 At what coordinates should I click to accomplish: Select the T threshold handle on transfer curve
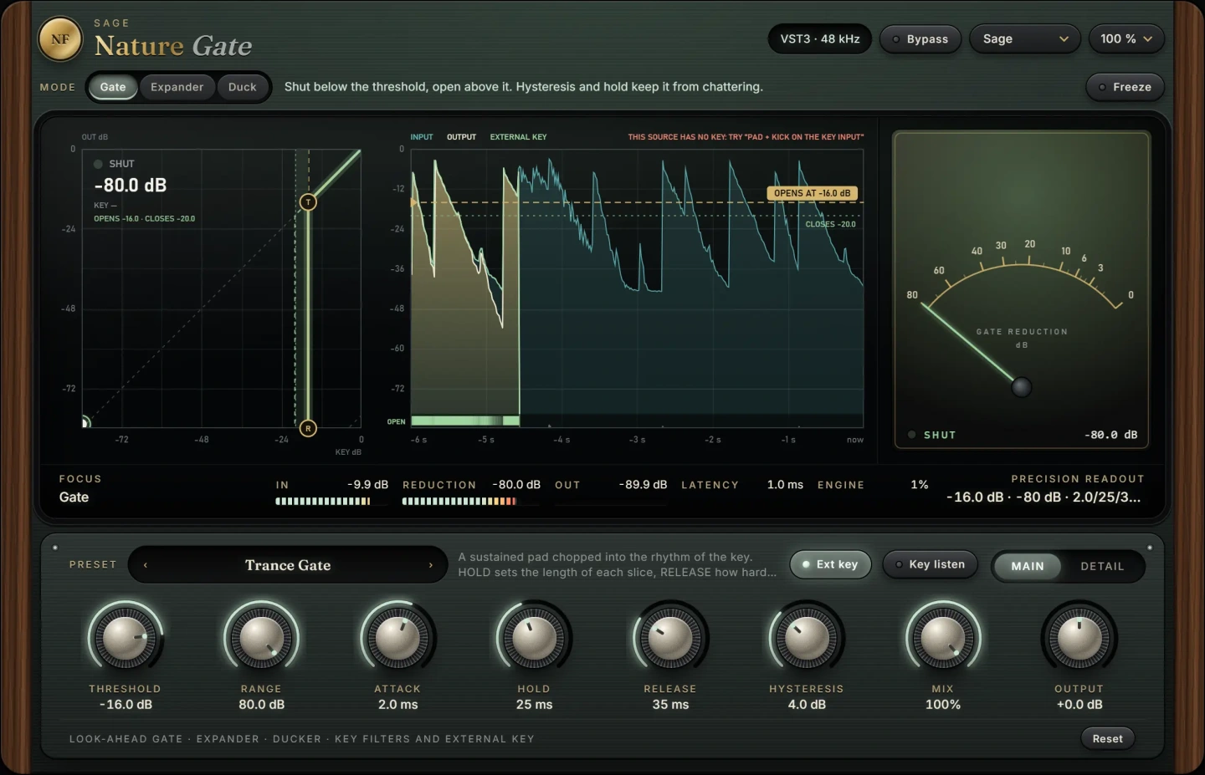(x=308, y=202)
